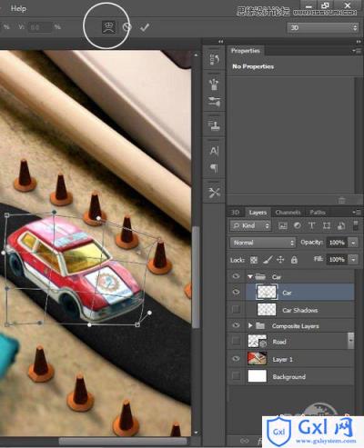Show the Car Shadow layer
Viewport: 364px width, 448px height.
tap(236, 309)
